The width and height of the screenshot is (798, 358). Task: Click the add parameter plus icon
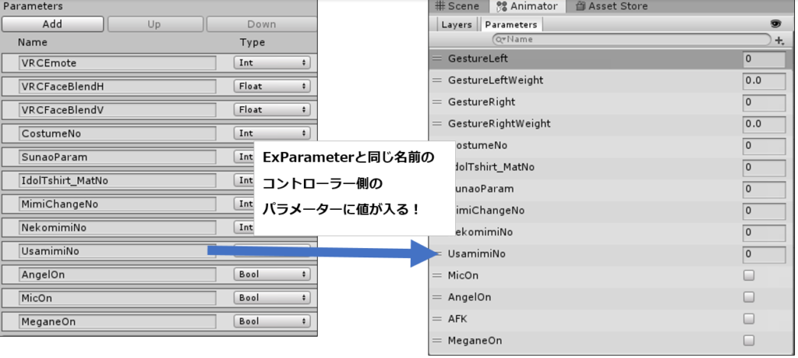[779, 40]
